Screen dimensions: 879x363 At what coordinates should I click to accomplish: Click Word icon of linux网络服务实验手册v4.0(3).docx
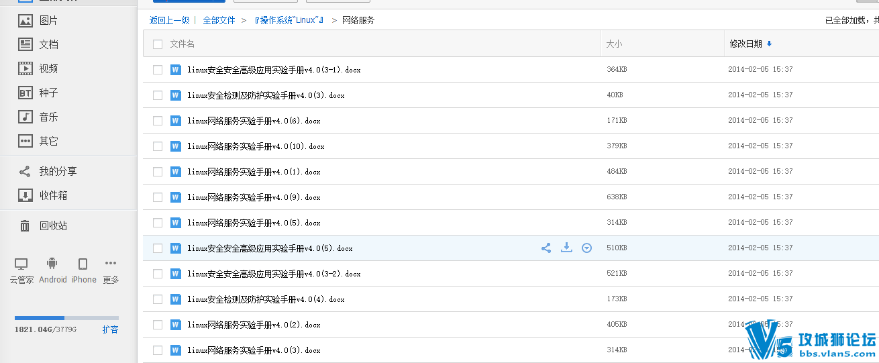click(176, 350)
